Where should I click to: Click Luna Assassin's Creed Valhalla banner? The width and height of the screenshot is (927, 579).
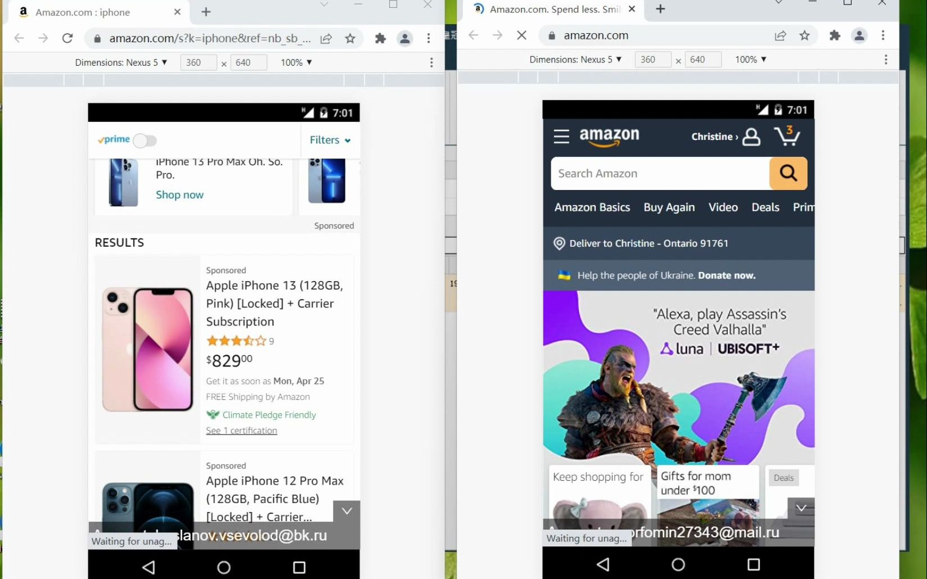pos(678,377)
